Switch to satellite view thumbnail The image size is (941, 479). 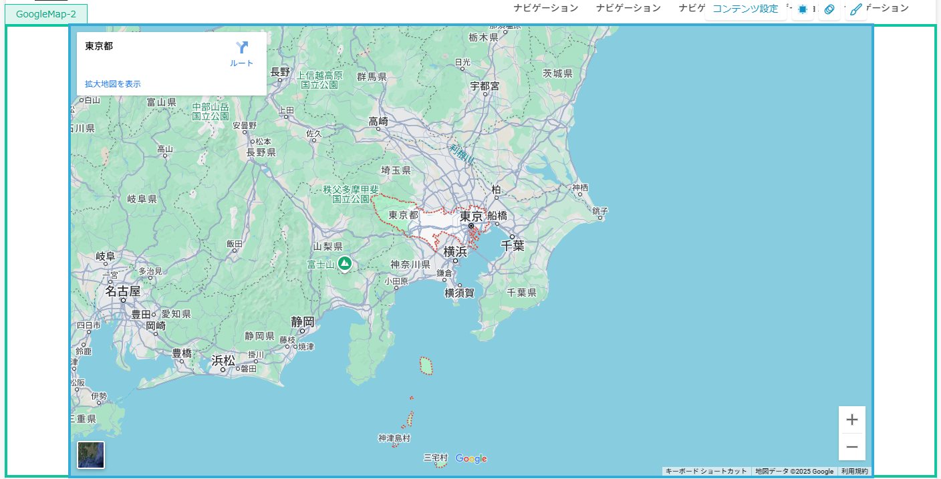(91, 455)
